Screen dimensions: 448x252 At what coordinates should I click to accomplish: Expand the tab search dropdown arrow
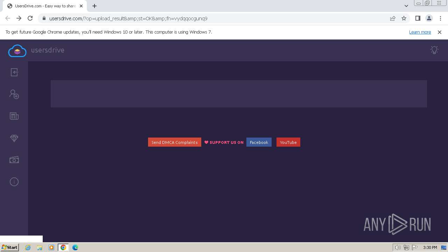(x=406, y=6)
